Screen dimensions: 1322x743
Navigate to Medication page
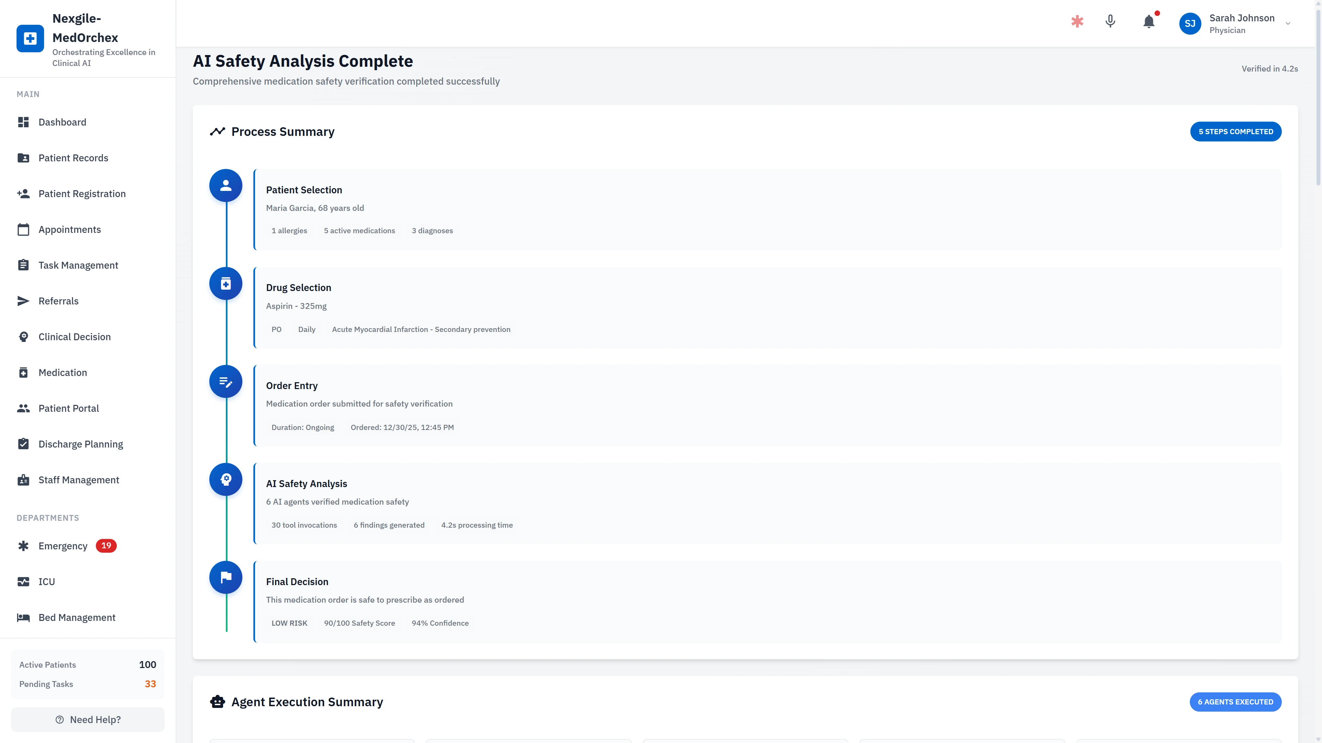(63, 373)
